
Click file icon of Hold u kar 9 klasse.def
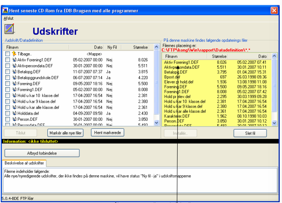[14, 101]
